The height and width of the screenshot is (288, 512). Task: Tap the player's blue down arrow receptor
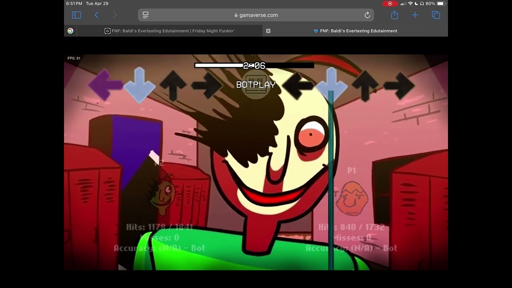point(331,85)
